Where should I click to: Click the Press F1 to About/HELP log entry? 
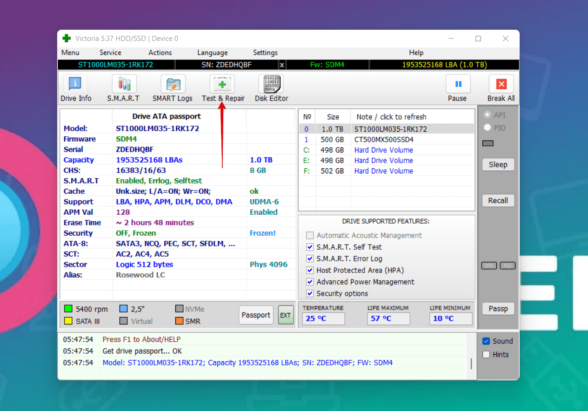coord(141,340)
